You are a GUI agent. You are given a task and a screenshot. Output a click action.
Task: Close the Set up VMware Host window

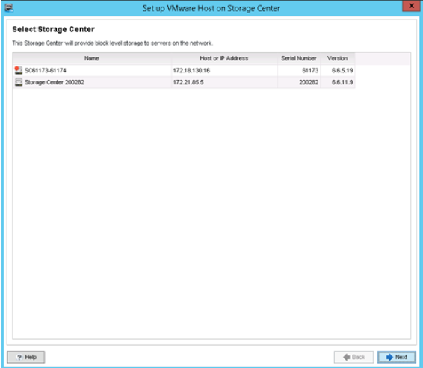coord(411,6)
